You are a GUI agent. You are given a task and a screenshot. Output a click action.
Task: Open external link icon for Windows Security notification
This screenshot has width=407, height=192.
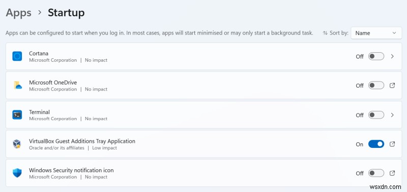pos(392,173)
